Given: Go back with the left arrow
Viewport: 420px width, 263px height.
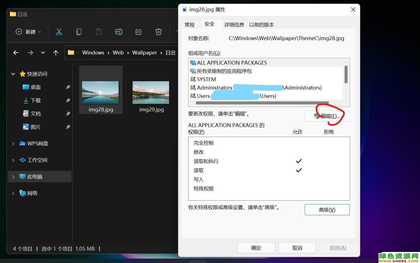Looking at the screenshot, I should pyautogui.click(x=16, y=52).
